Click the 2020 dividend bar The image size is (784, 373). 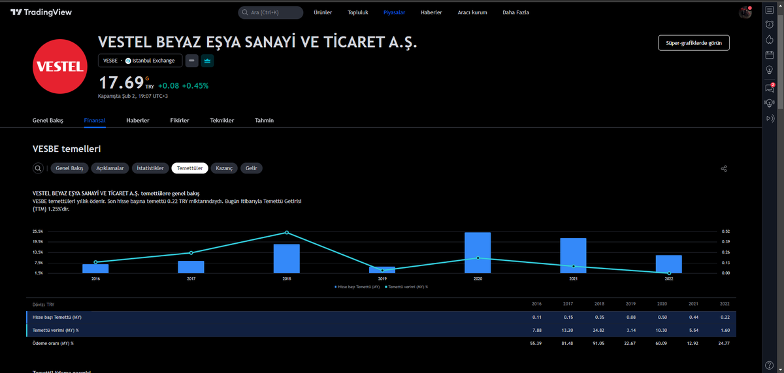tap(478, 252)
